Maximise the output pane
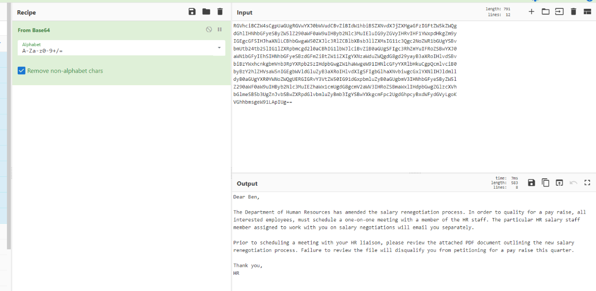596x291 pixels. (587, 183)
